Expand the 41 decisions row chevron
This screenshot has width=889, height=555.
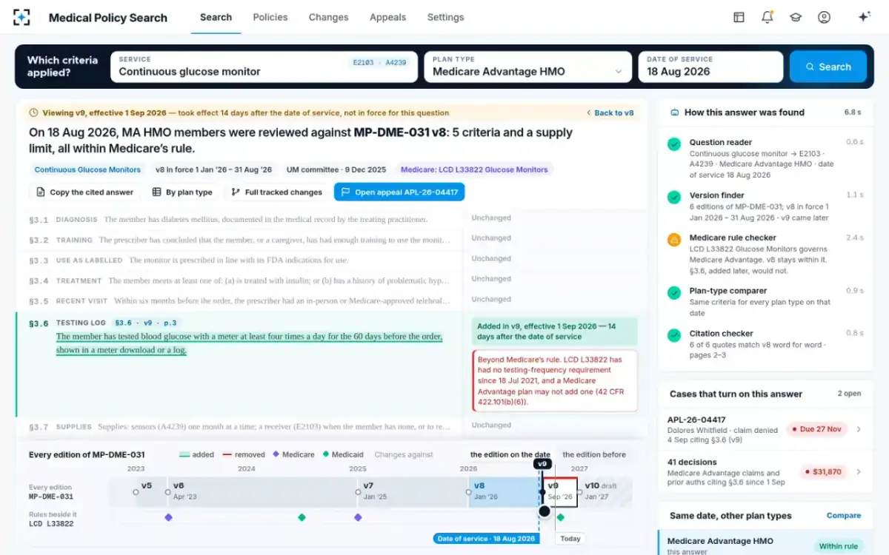(859, 472)
